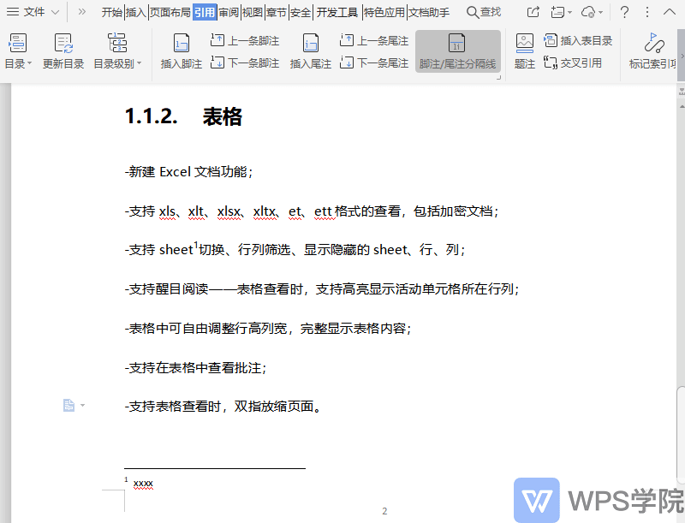This screenshot has width=685, height=523.
Task: Go to previous footnote (上一条脚注)
Action: coord(245,40)
